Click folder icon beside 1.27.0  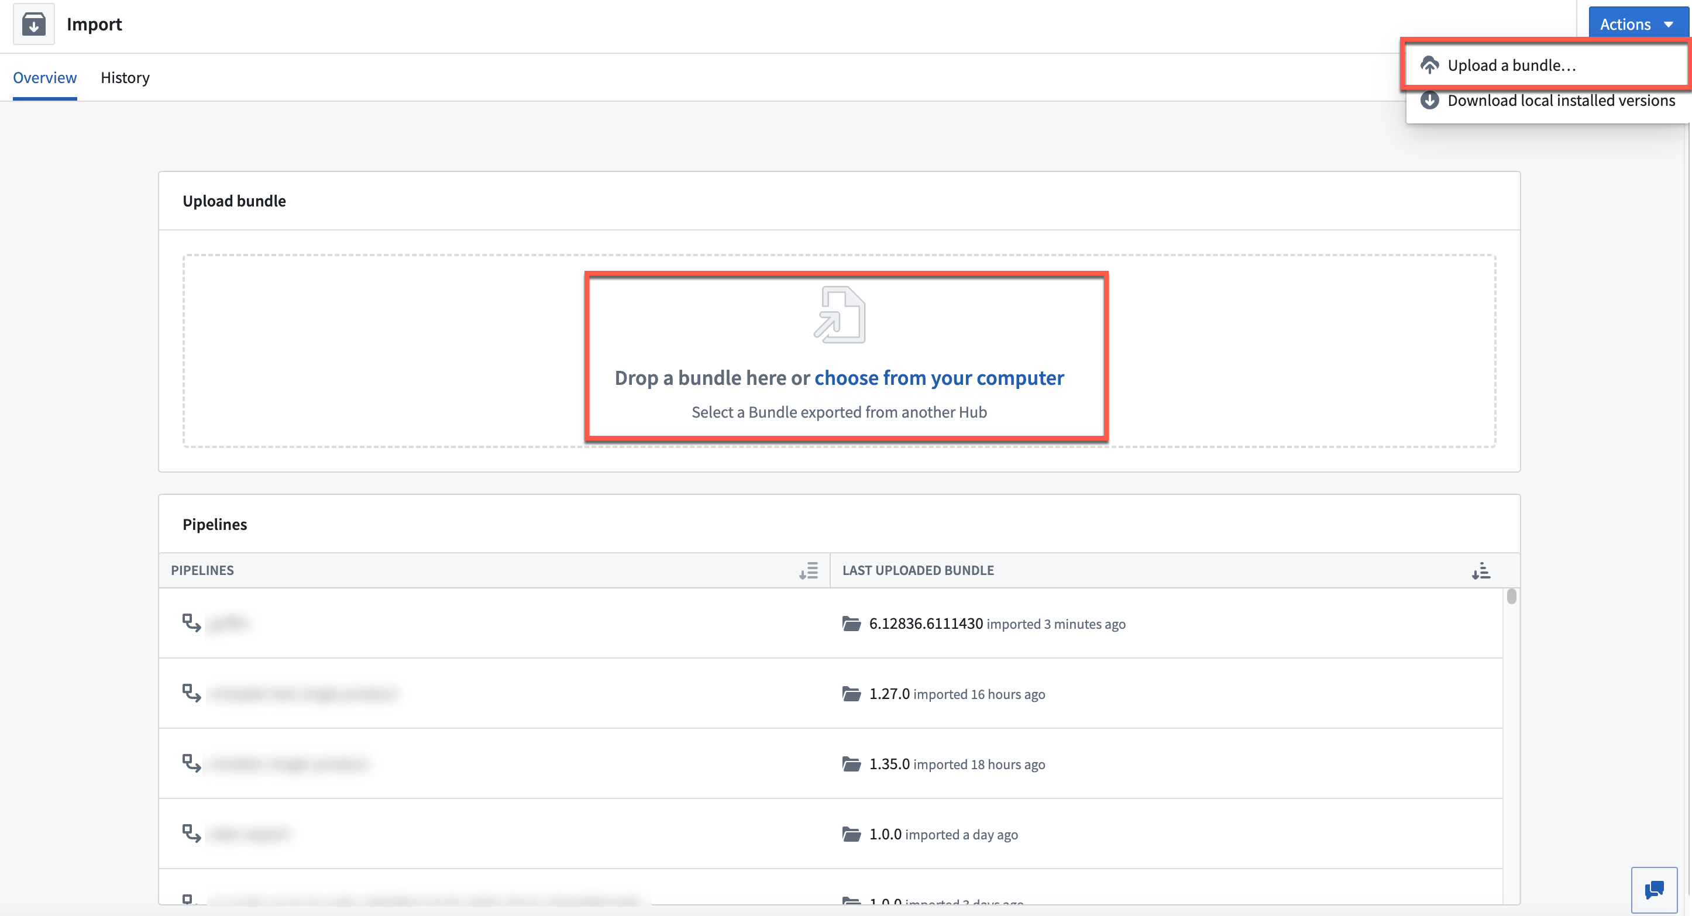click(851, 694)
